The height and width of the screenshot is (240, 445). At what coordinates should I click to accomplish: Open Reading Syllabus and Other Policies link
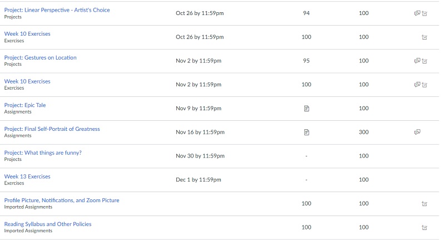(x=48, y=224)
